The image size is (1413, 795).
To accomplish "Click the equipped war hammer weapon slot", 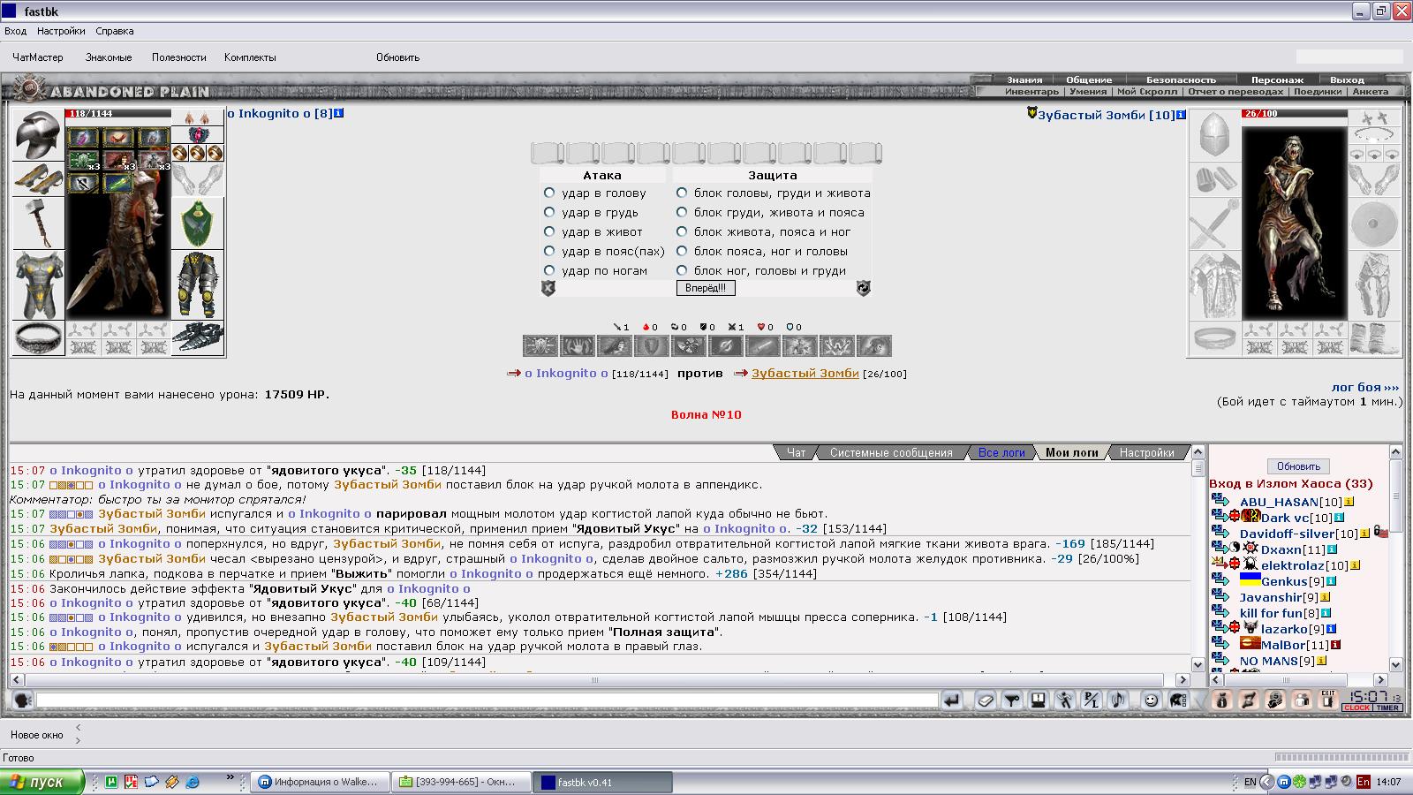I will click(38, 223).
